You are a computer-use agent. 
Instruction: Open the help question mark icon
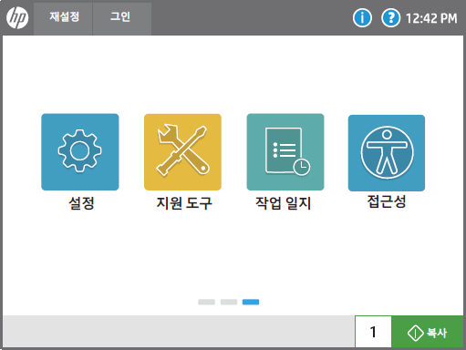click(390, 18)
